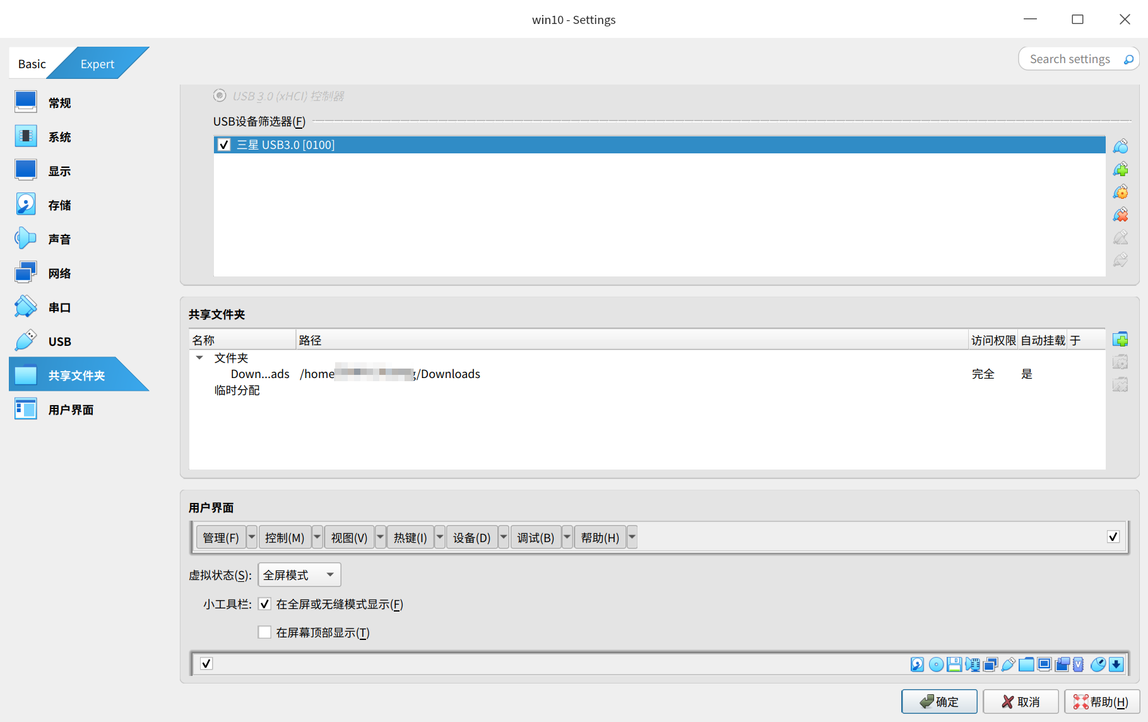Open the 网络 (Network) settings section

point(78,273)
